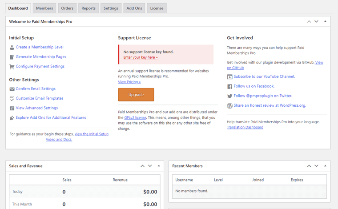Click the YouTube video icon
Image resolution: width=338 pixels, height=209 pixels.
230,76
